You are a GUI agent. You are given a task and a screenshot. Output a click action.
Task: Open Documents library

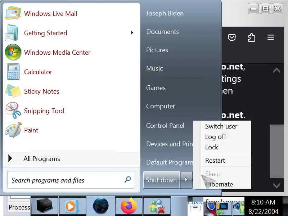tap(162, 32)
